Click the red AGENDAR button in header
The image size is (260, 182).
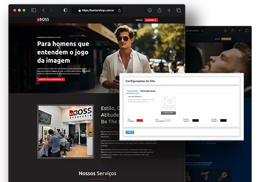click(x=151, y=20)
